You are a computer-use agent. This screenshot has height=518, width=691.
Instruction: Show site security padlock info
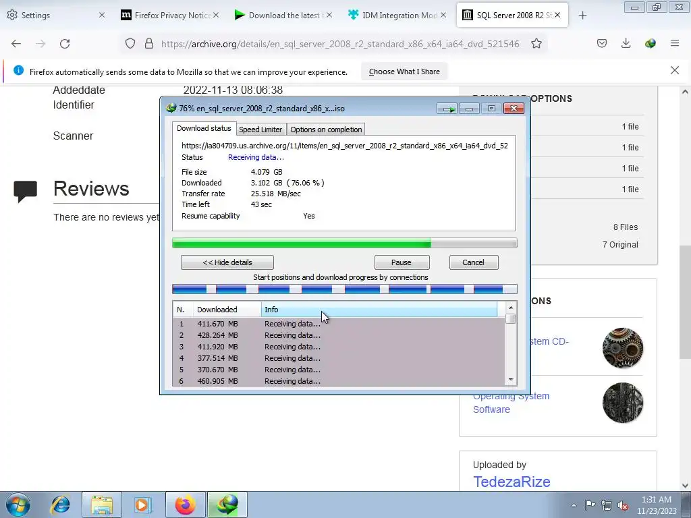point(149,44)
